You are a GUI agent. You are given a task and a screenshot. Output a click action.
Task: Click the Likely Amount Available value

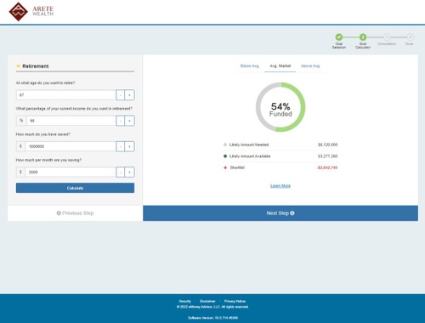coord(327,156)
